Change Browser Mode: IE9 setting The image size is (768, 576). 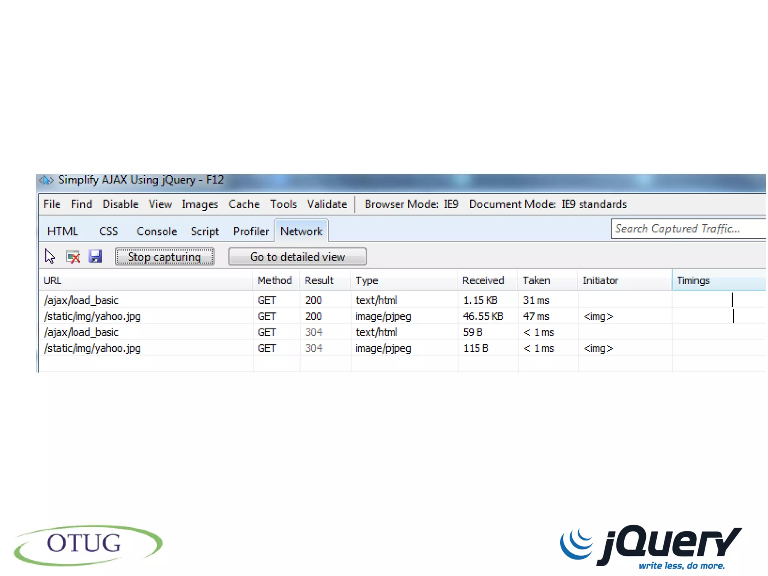411,204
